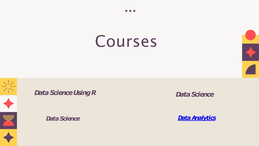259x146 pixels.
Task: Click the red semicircle on purple tile
Action: (8, 123)
